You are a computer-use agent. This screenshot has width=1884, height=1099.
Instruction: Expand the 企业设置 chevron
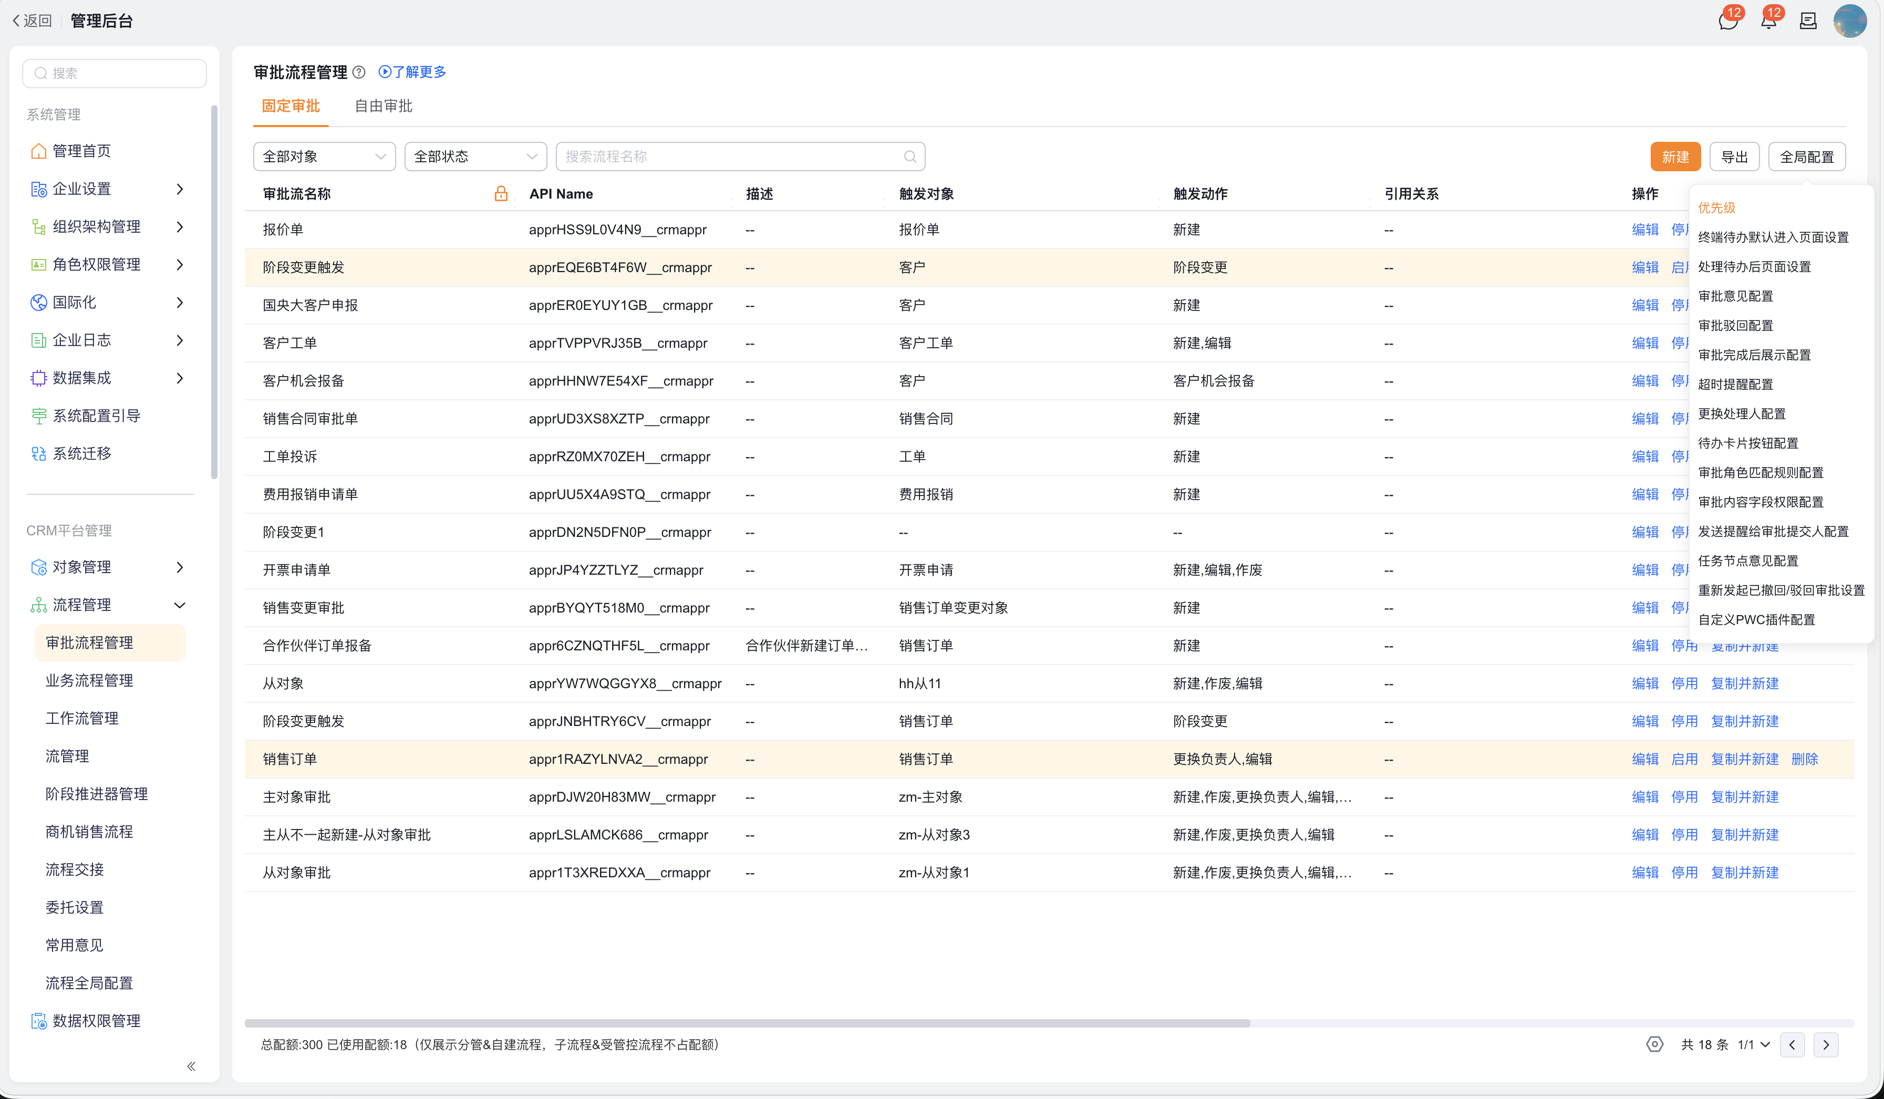point(180,189)
